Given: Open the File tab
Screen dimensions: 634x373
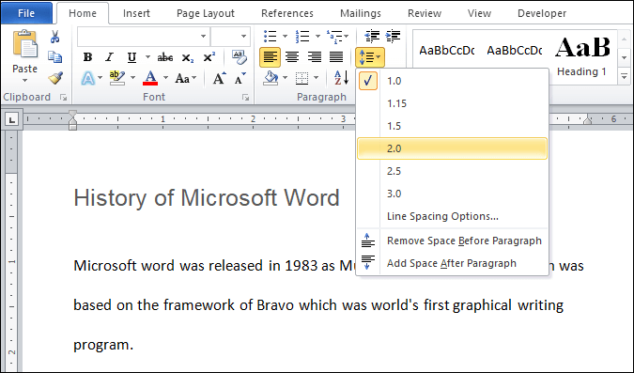Looking at the screenshot, I should pyautogui.click(x=26, y=13).
